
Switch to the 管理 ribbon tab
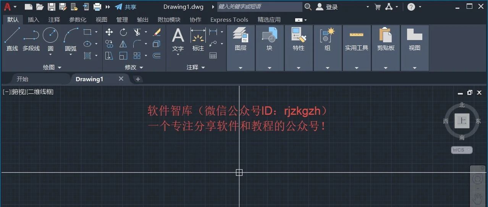pos(122,19)
